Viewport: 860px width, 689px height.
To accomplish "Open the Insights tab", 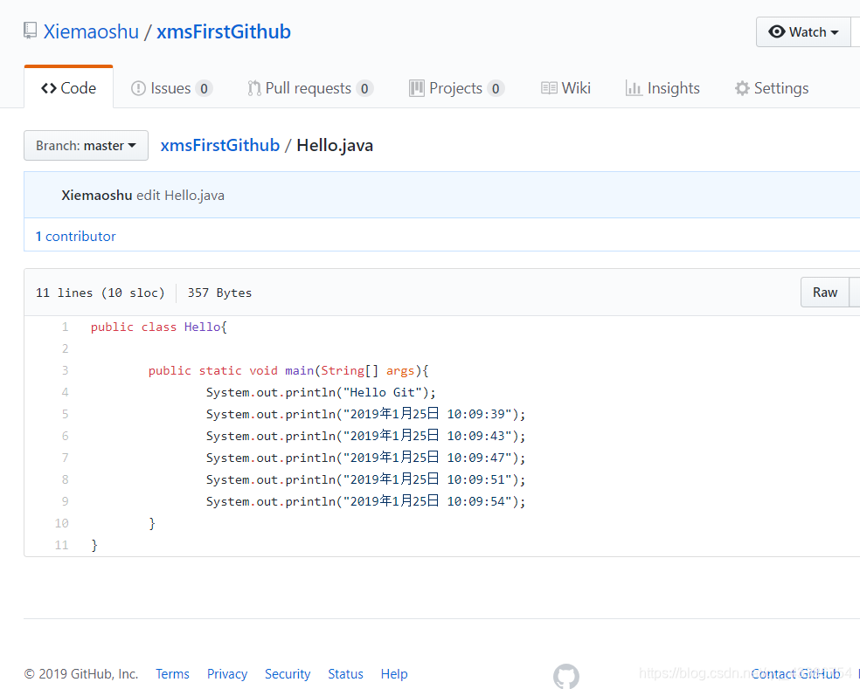I will pyautogui.click(x=662, y=88).
